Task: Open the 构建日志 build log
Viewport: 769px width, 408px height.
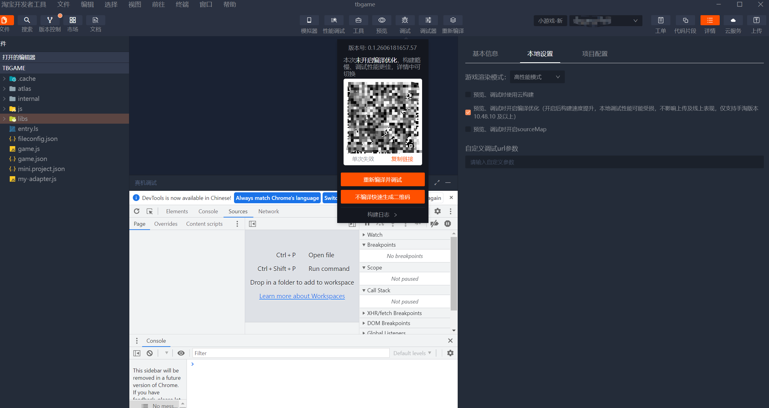Action: coord(382,215)
